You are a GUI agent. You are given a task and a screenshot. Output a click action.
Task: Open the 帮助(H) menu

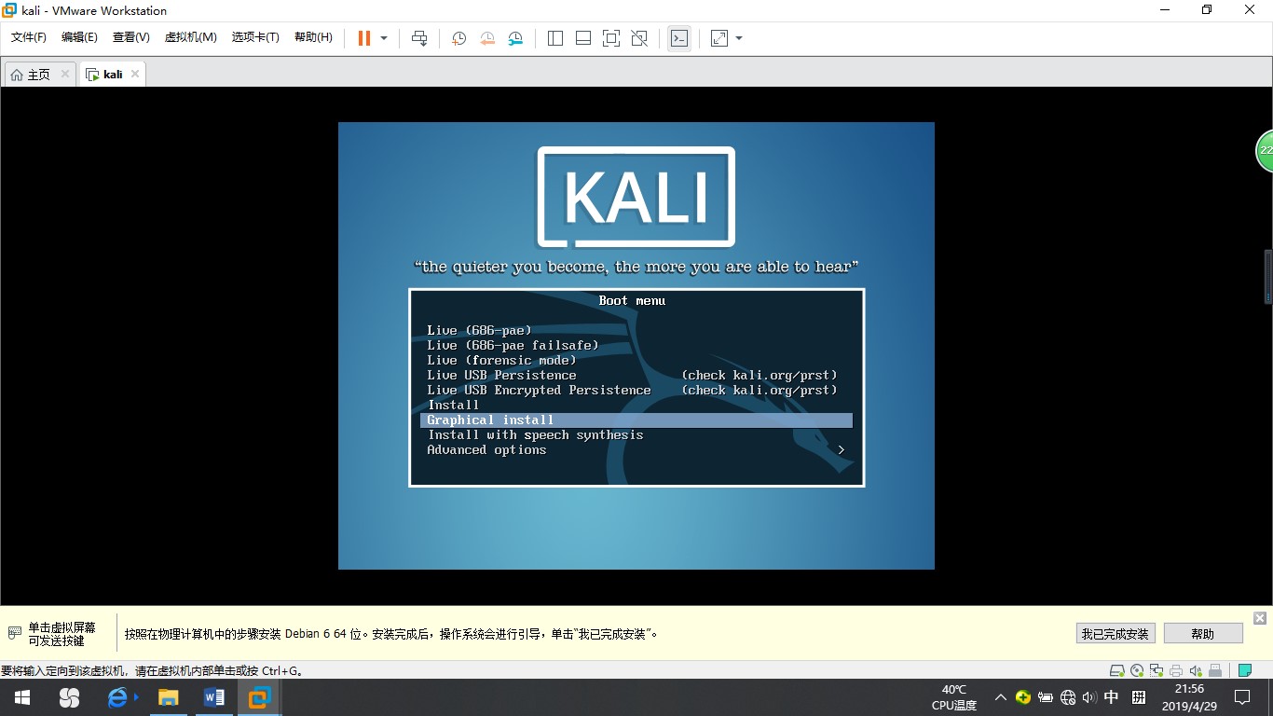[313, 37]
